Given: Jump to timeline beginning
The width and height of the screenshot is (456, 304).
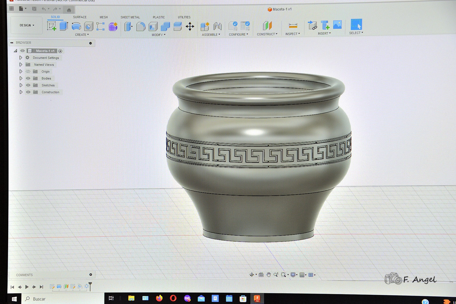Looking at the screenshot, I should [x=12, y=287].
